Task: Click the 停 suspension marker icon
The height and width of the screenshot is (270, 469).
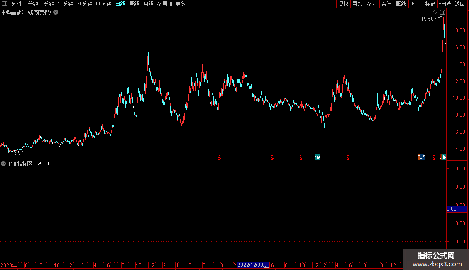Action: point(318,157)
